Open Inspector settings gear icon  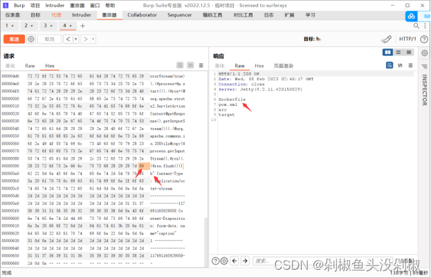point(425,53)
